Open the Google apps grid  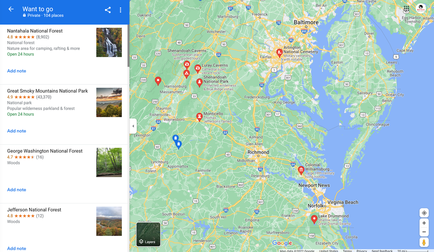click(x=406, y=8)
